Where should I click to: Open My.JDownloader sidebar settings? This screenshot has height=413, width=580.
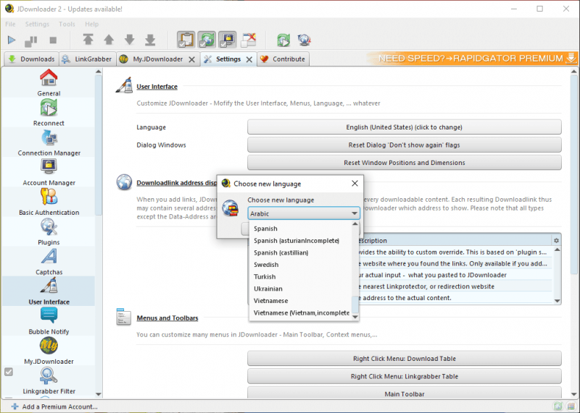tap(49, 351)
